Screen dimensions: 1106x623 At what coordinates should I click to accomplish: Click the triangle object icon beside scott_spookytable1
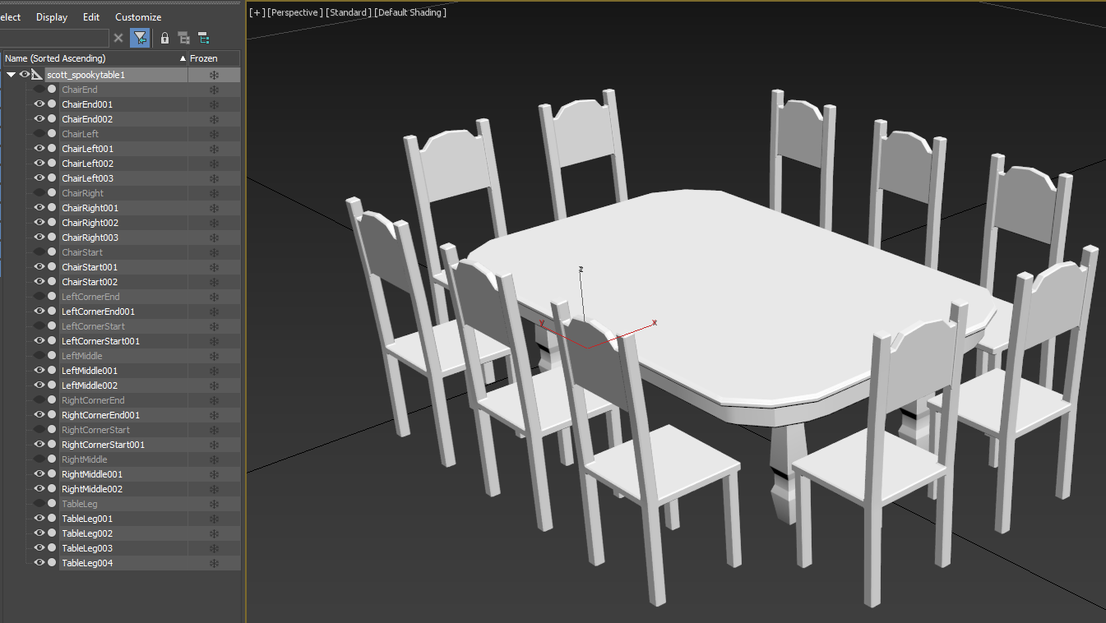point(37,75)
